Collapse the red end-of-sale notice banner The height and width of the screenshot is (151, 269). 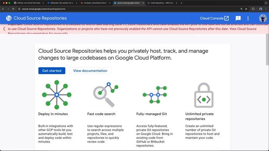[5, 29]
